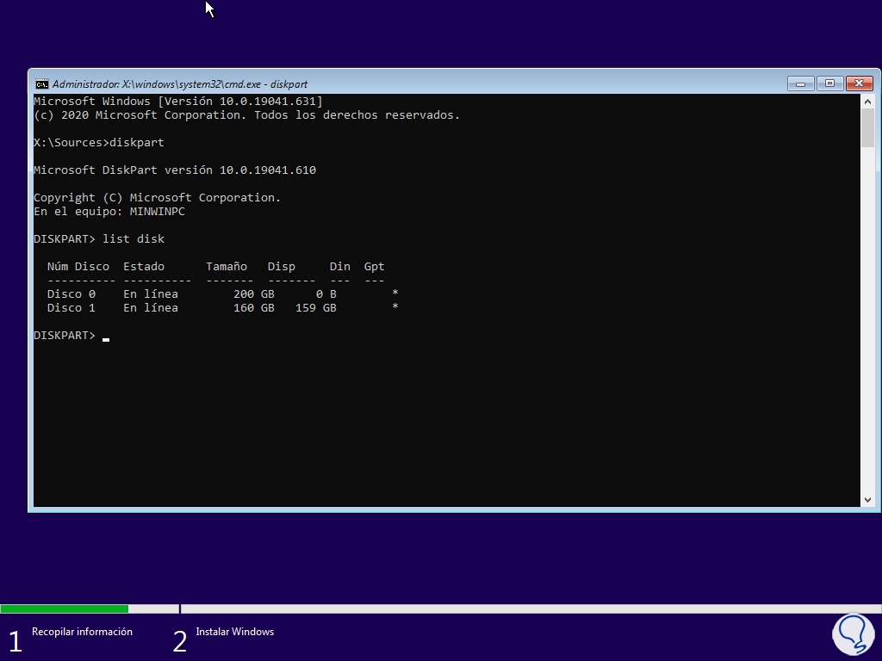Click the 'Estado' column header
Image resolution: width=882 pixels, height=661 pixels.
(144, 267)
